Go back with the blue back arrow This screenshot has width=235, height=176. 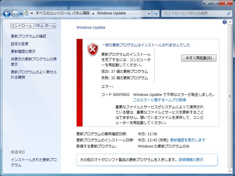(7, 14)
